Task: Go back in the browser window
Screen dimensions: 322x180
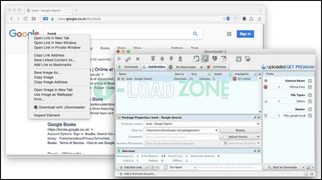Action: click(12, 18)
